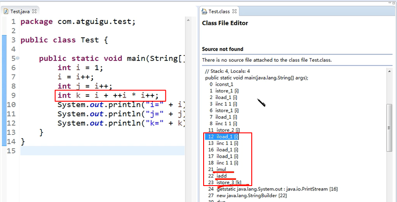Image resolution: width=397 pixels, height=202 pixels.
Task: Click the class file icon on Test.class tab
Action: pos(205,12)
